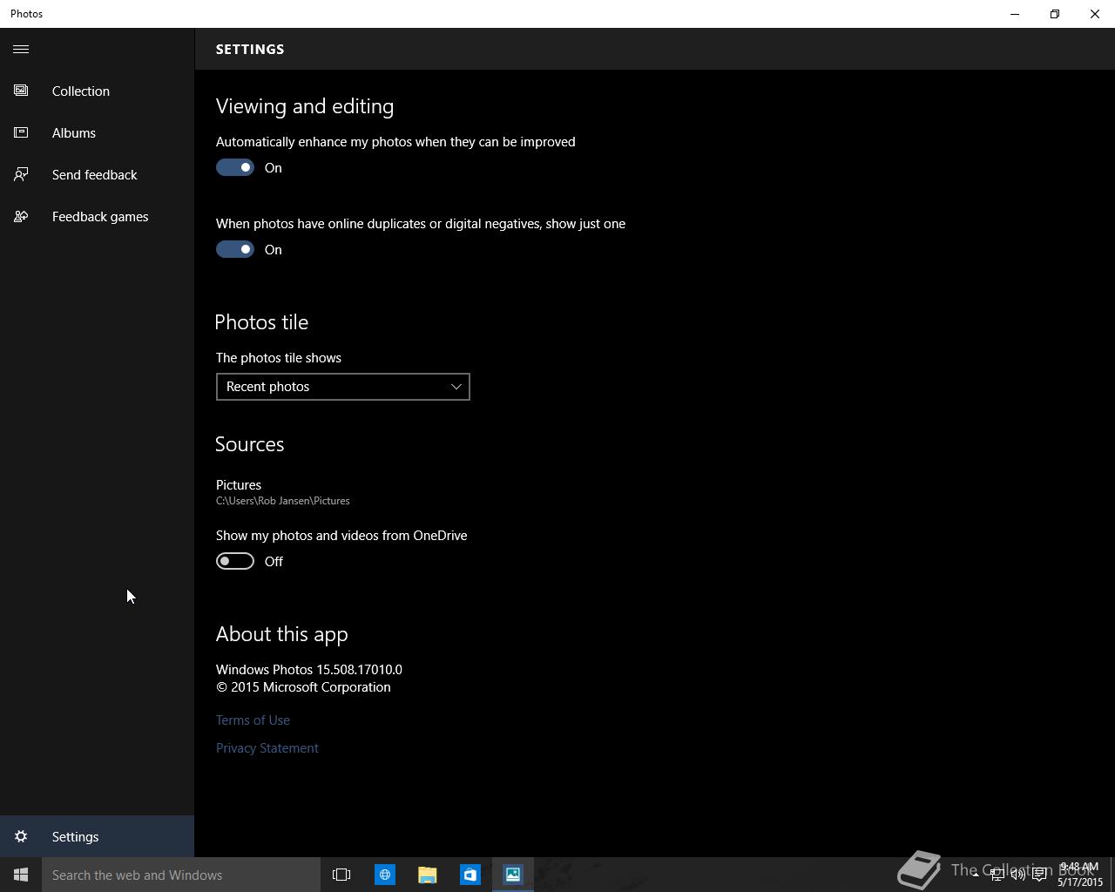Screen dimensions: 1115x892
Task: Open the Store app from taskbar
Action: [x=470, y=875]
